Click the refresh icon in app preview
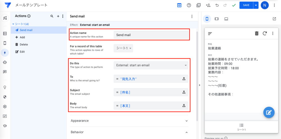281x139 pixels. (264, 33)
